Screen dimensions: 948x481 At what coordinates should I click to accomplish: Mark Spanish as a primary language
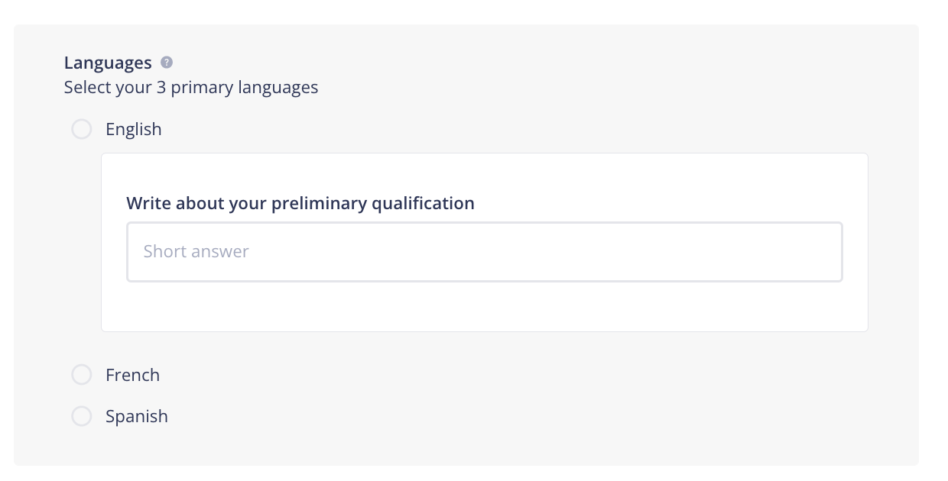pos(82,416)
